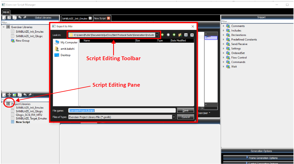The width and height of the screenshot is (294, 164).
Task: Select Desktop in Export dialog sidebar
Action: coord(62,55)
